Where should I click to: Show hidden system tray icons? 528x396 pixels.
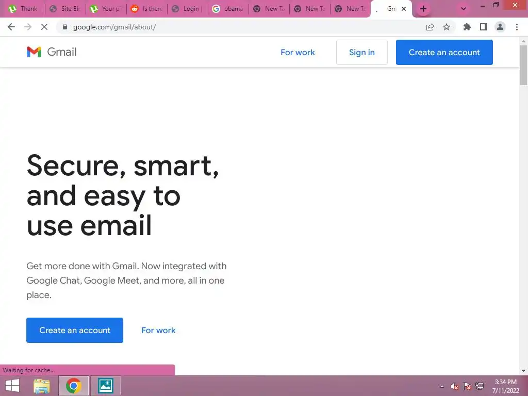[442, 386]
